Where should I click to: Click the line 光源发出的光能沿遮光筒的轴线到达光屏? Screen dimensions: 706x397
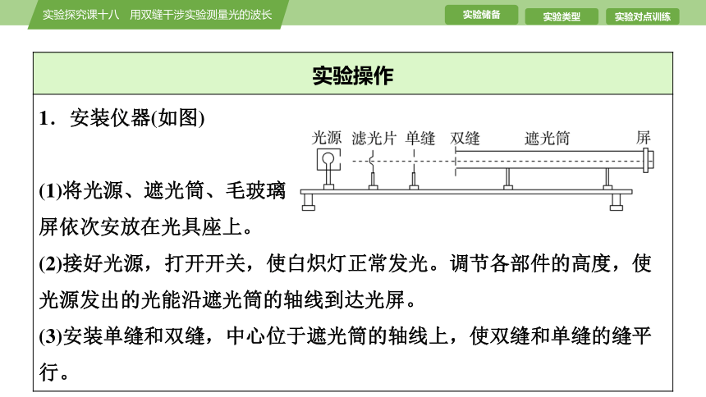[x=228, y=299]
